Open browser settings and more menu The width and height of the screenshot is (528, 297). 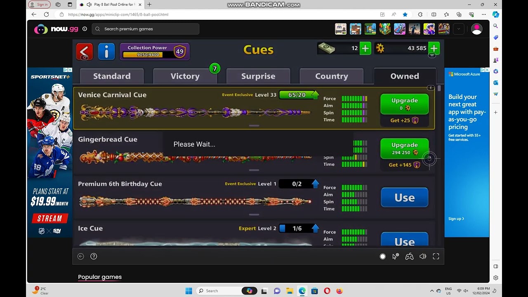pyautogui.click(x=484, y=14)
